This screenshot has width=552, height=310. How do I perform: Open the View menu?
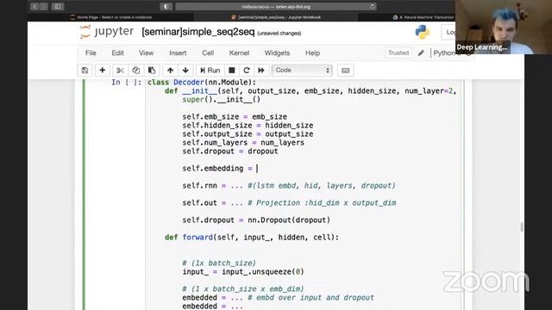coord(146,53)
